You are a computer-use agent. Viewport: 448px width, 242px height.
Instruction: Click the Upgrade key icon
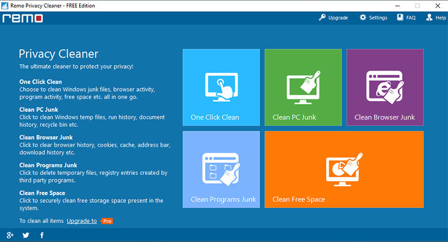[x=322, y=18]
